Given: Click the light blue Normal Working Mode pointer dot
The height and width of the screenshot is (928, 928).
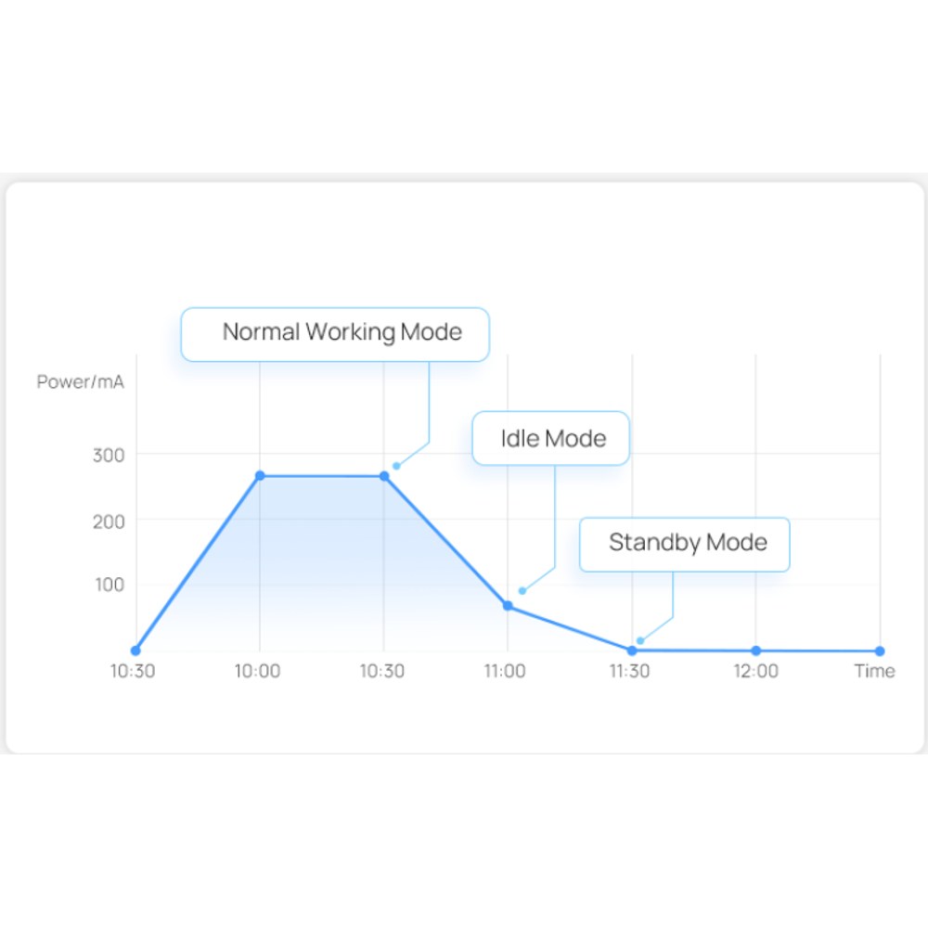Looking at the screenshot, I should tap(396, 467).
